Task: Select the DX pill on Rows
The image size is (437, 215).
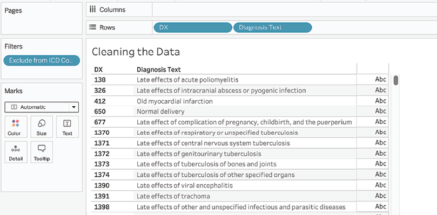Action: pos(193,27)
